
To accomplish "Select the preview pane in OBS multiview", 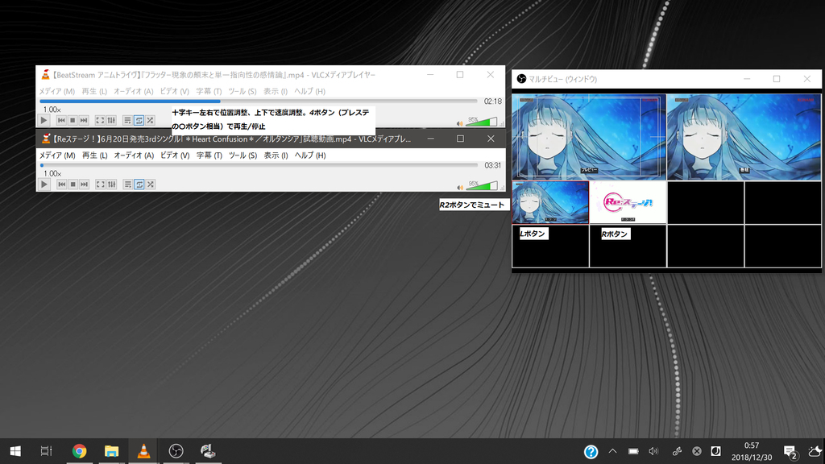I will pyautogui.click(x=589, y=137).
